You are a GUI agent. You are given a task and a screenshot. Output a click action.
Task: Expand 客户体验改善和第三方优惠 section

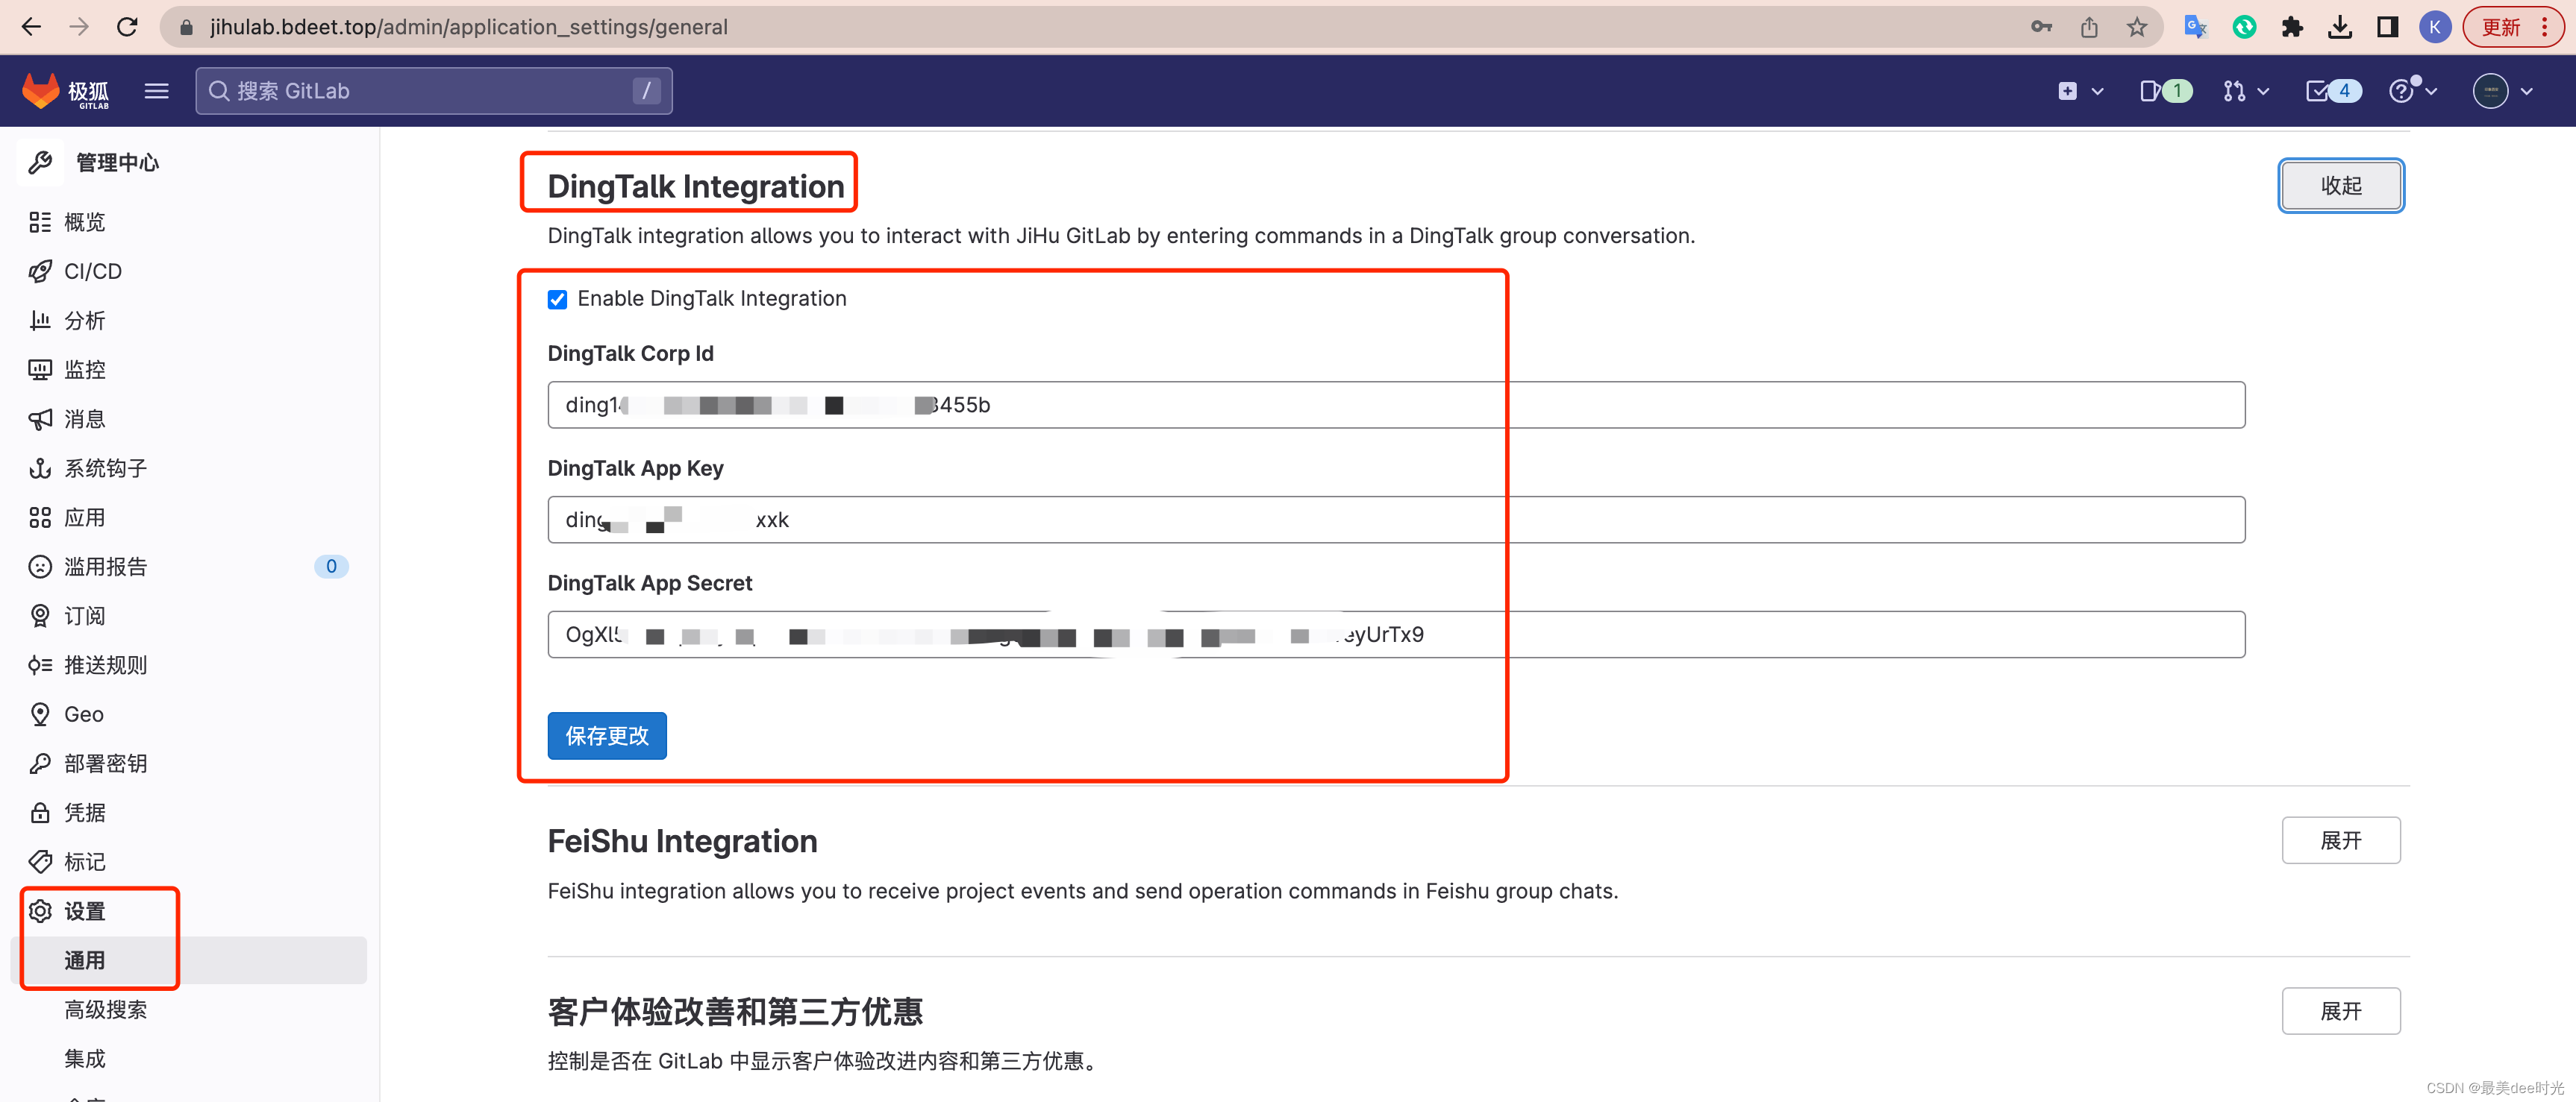click(2340, 1011)
